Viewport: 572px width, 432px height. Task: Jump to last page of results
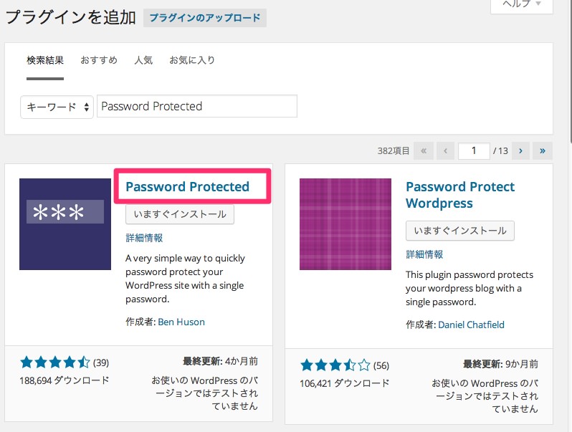click(x=543, y=150)
